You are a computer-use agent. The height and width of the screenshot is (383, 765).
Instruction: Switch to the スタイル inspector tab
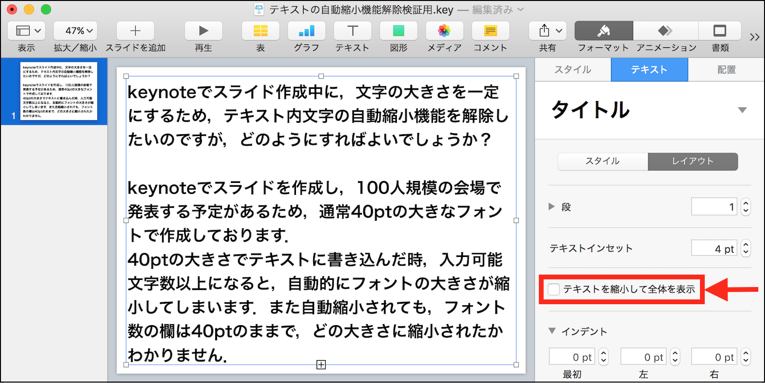[572, 70]
